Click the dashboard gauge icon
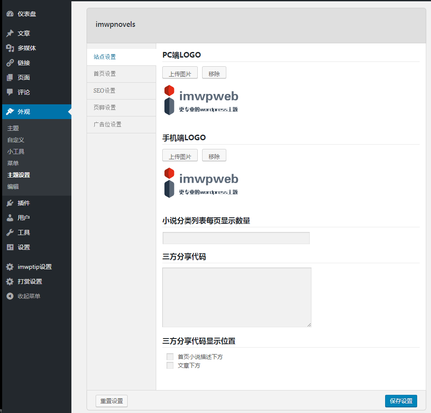Screen dimensions: 431x413 pos(10,14)
